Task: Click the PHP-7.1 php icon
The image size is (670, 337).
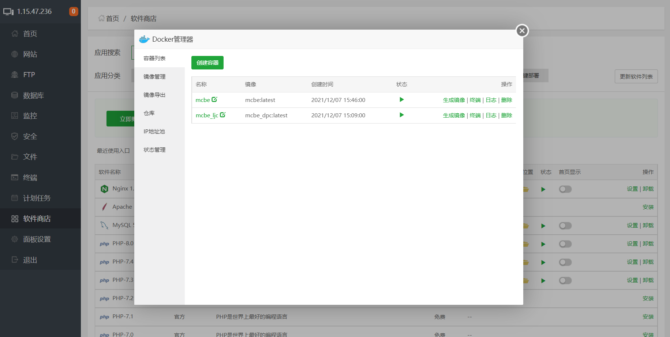Action: [104, 317]
